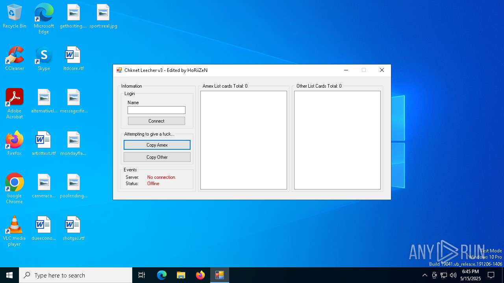The height and width of the screenshot is (283, 504).
Task: Select the cameraca image file icon
Action: (44, 186)
